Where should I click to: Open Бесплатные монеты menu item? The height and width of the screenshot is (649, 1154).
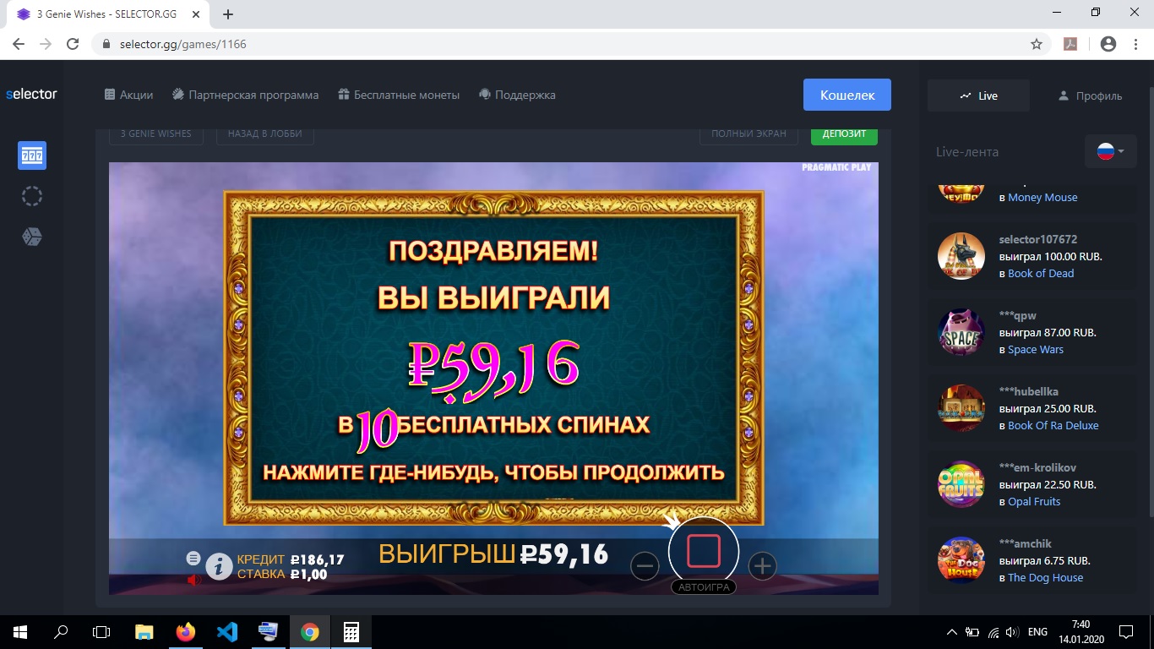[x=399, y=95]
